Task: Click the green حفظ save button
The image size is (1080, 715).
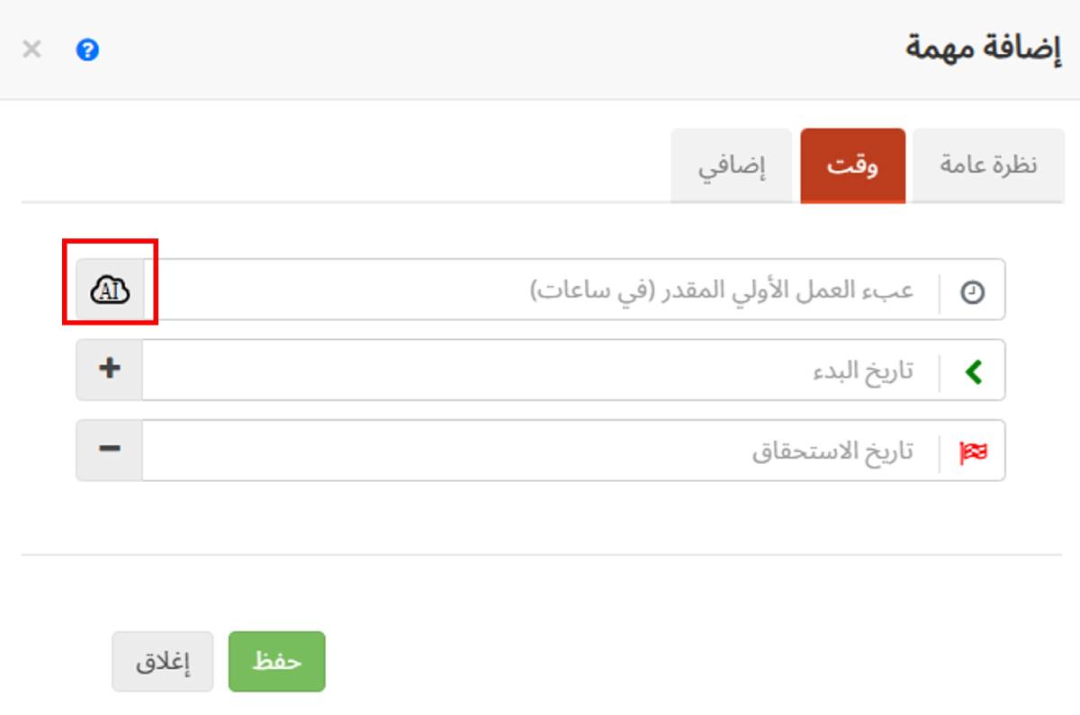Action: (x=276, y=661)
